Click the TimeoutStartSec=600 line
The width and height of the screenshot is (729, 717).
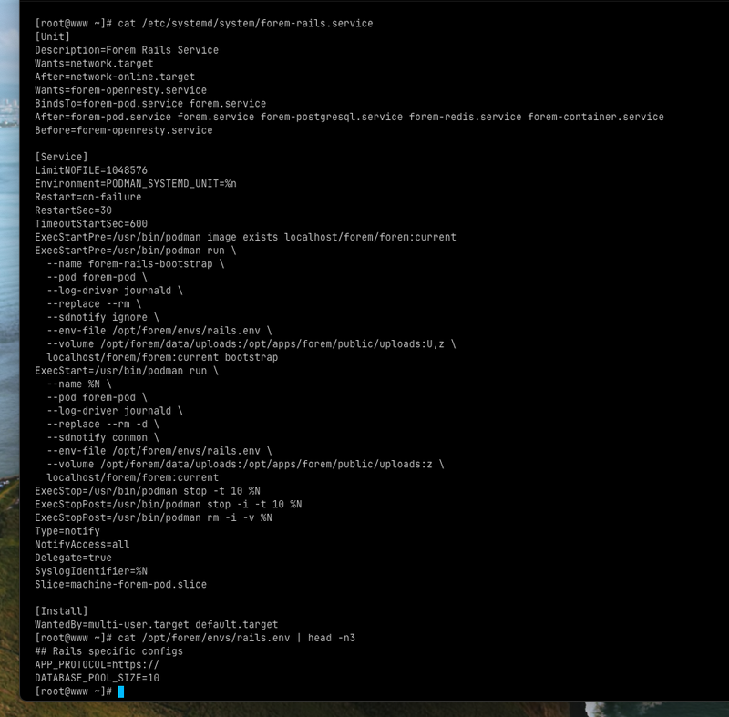(91, 223)
